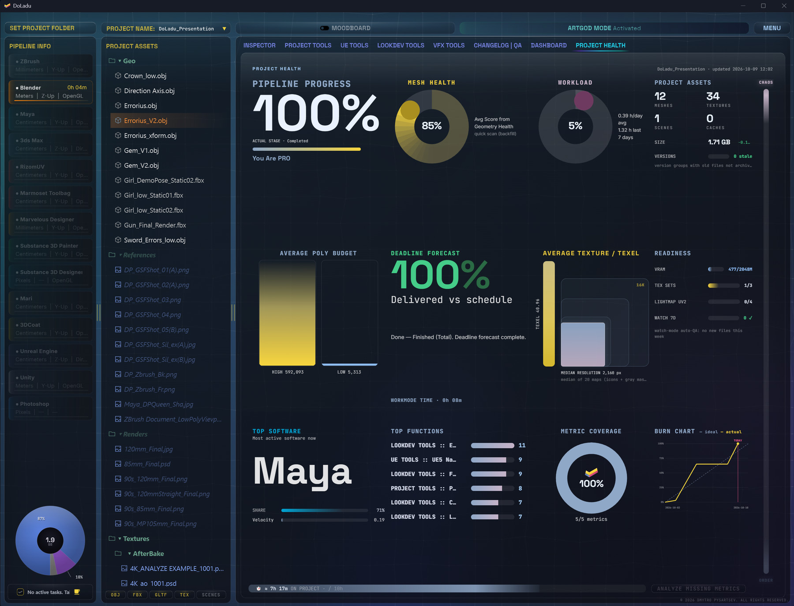Open the Dashboard tab
This screenshot has width=794, height=606.
tap(549, 45)
